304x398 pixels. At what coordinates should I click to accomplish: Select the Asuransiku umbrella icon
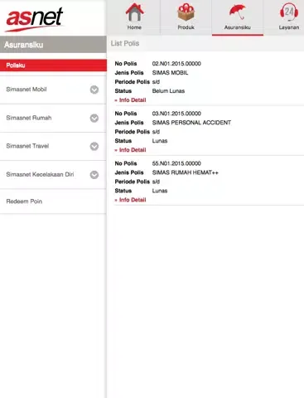coord(237,12)
